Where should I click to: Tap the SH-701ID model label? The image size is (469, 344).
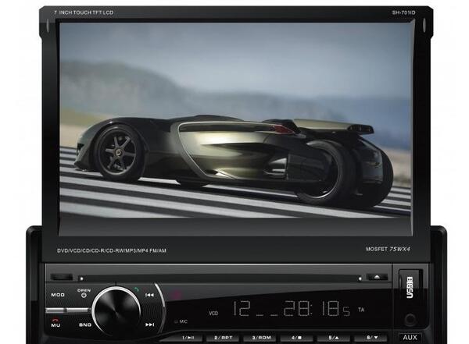[x=403, y=12]
